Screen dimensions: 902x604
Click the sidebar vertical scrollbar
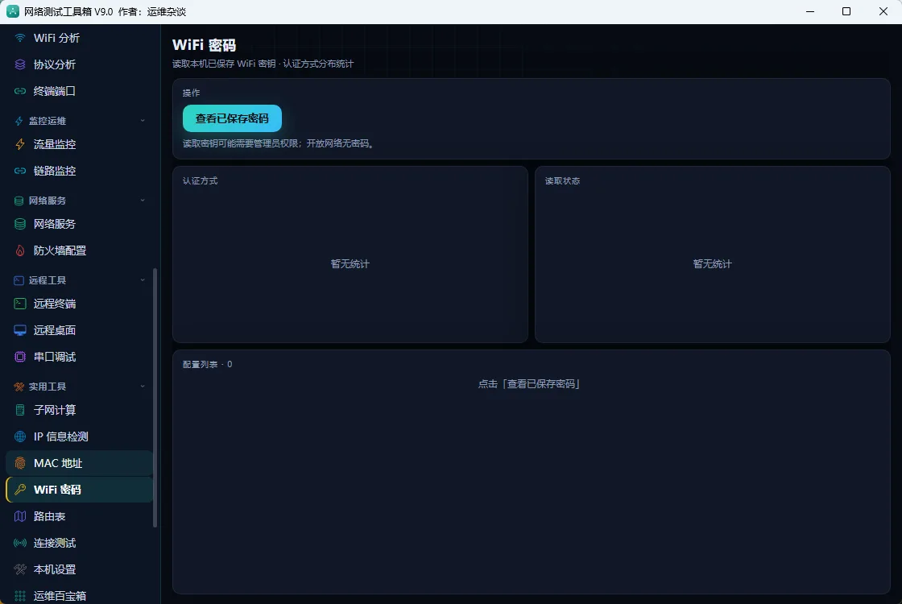(x=155, y=398)
